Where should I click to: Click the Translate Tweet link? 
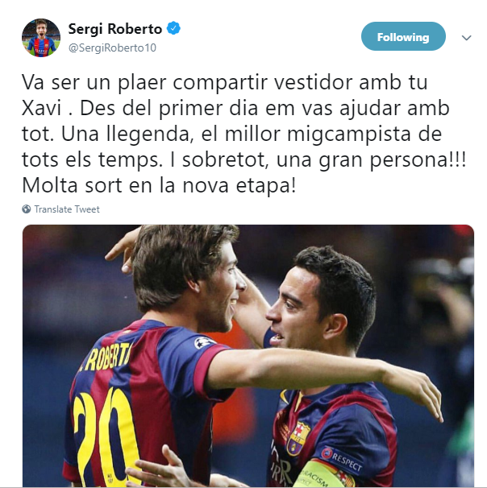(x=67, y=209)
